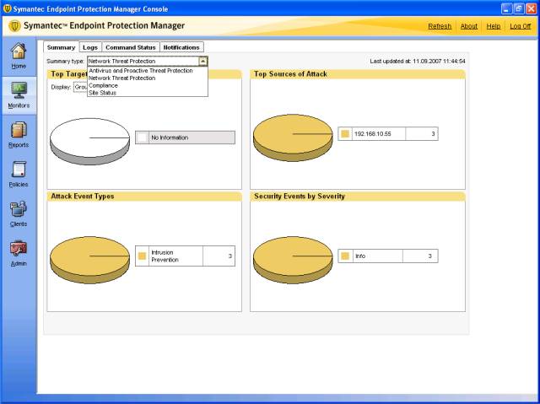This screenshot has width=540, height=404.
Task: Click the empty Top Targets pie chart
Action: coord(90,142)
